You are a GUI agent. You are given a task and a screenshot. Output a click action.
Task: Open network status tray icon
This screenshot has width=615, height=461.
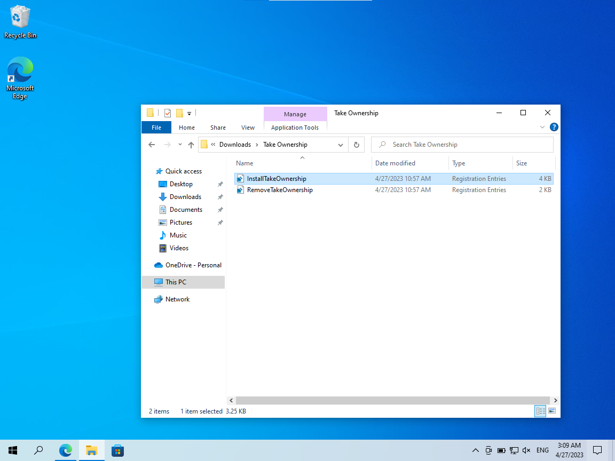514,450
